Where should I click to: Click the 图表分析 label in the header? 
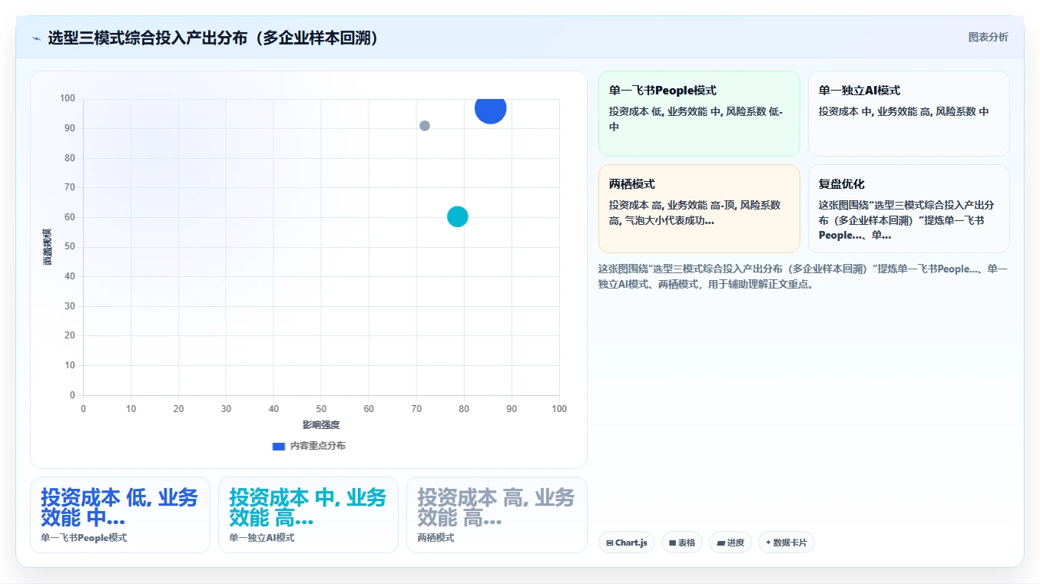(988, 37)
